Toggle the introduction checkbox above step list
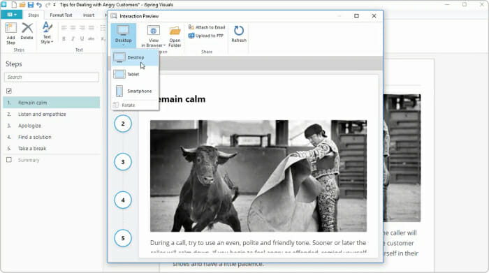Image resolution: width=489 pixels, height=273 pixels. click(x=9, y=91)
